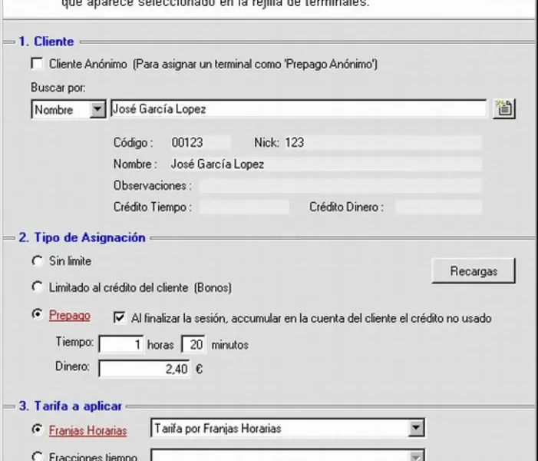Open the Fracciones tiempo tariff dropdown
The image size is (538, 461).
(x=416, y=456)
